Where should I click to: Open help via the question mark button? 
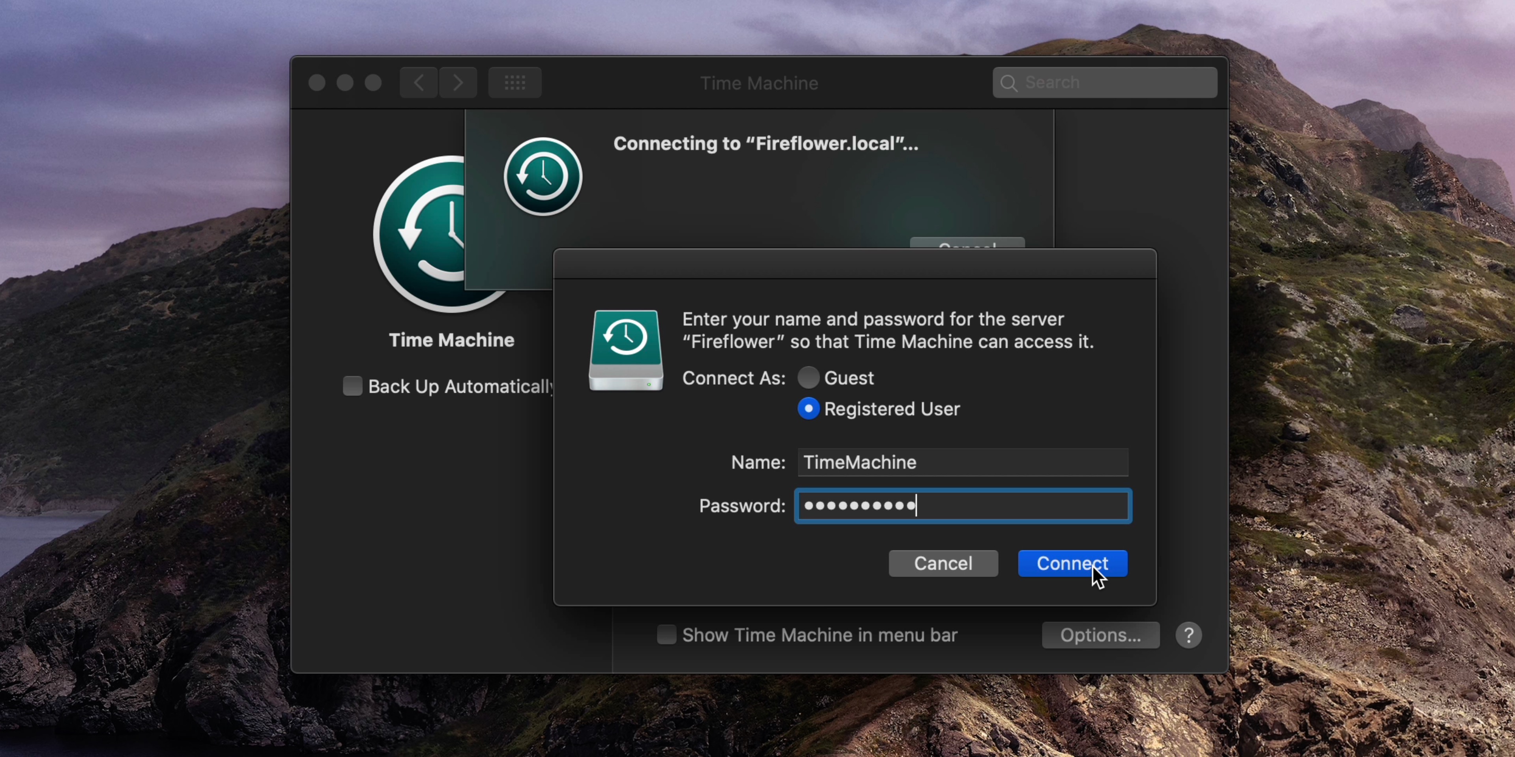click(x=1189, y=635)
